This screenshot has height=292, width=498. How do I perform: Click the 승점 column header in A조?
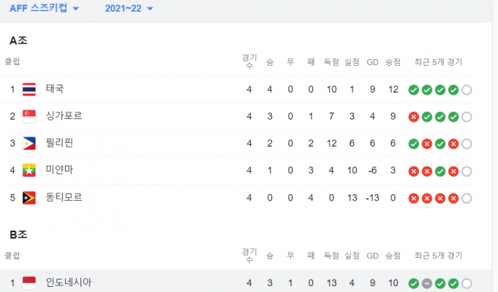[393, 62]
